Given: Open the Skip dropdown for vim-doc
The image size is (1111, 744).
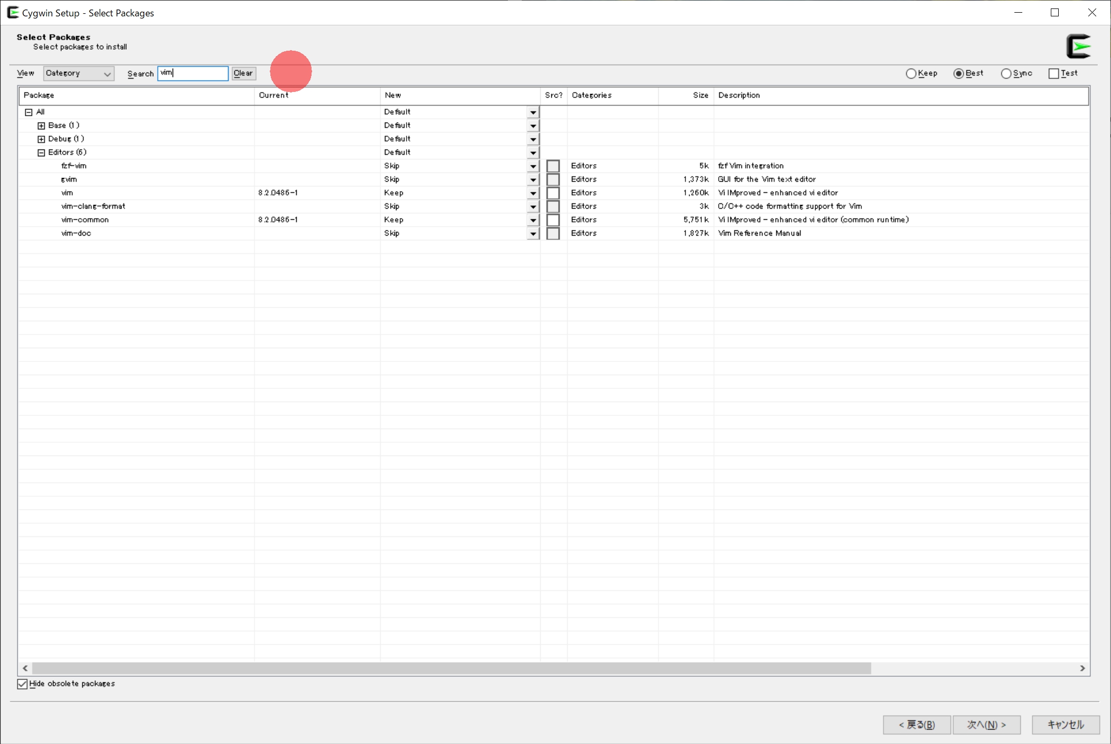Looking at the screenshot, I should [x=533, y=234].
